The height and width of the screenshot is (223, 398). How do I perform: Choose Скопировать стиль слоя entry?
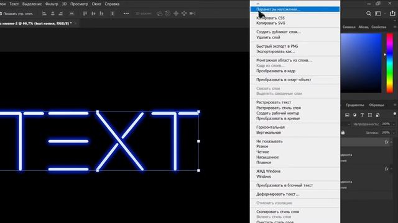[x=278, y=212]
